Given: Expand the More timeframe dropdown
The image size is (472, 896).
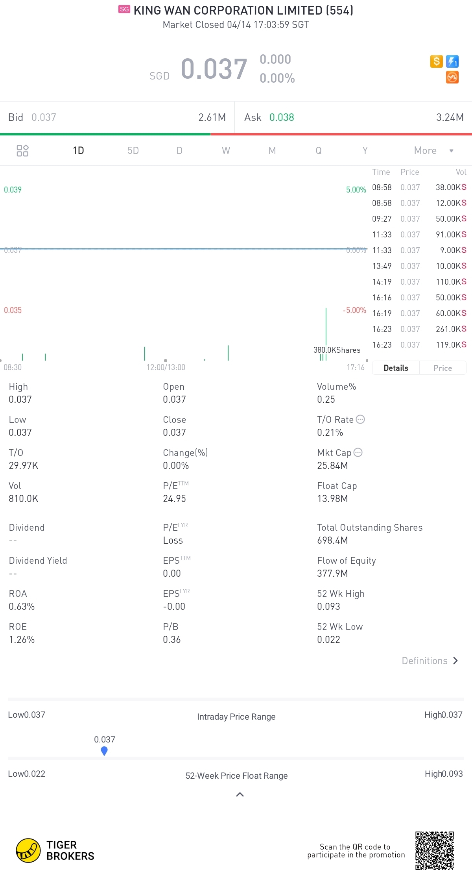Looking at the screenshot, I should (x=433, y=150).
